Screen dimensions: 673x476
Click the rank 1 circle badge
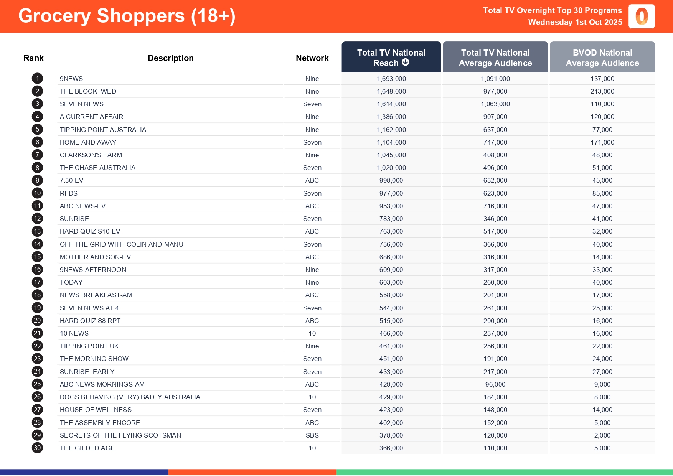(37, 79)
